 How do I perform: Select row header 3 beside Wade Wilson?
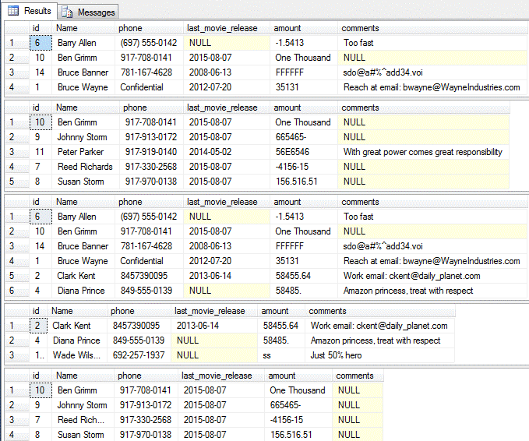(12, 355)
